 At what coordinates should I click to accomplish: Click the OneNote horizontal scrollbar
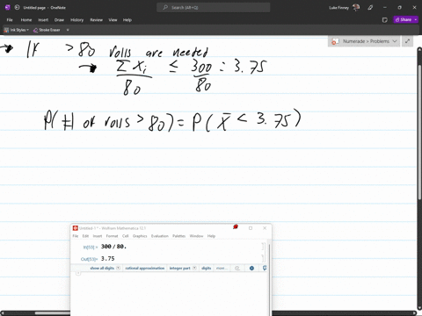tap(53, 313)
